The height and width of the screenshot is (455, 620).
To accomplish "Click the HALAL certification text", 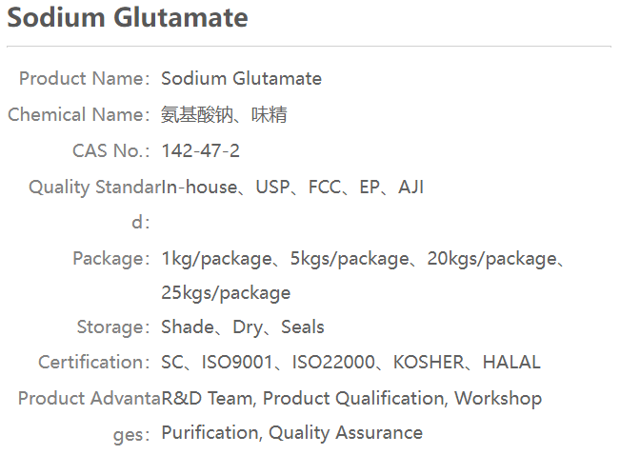I will [511, 363].
